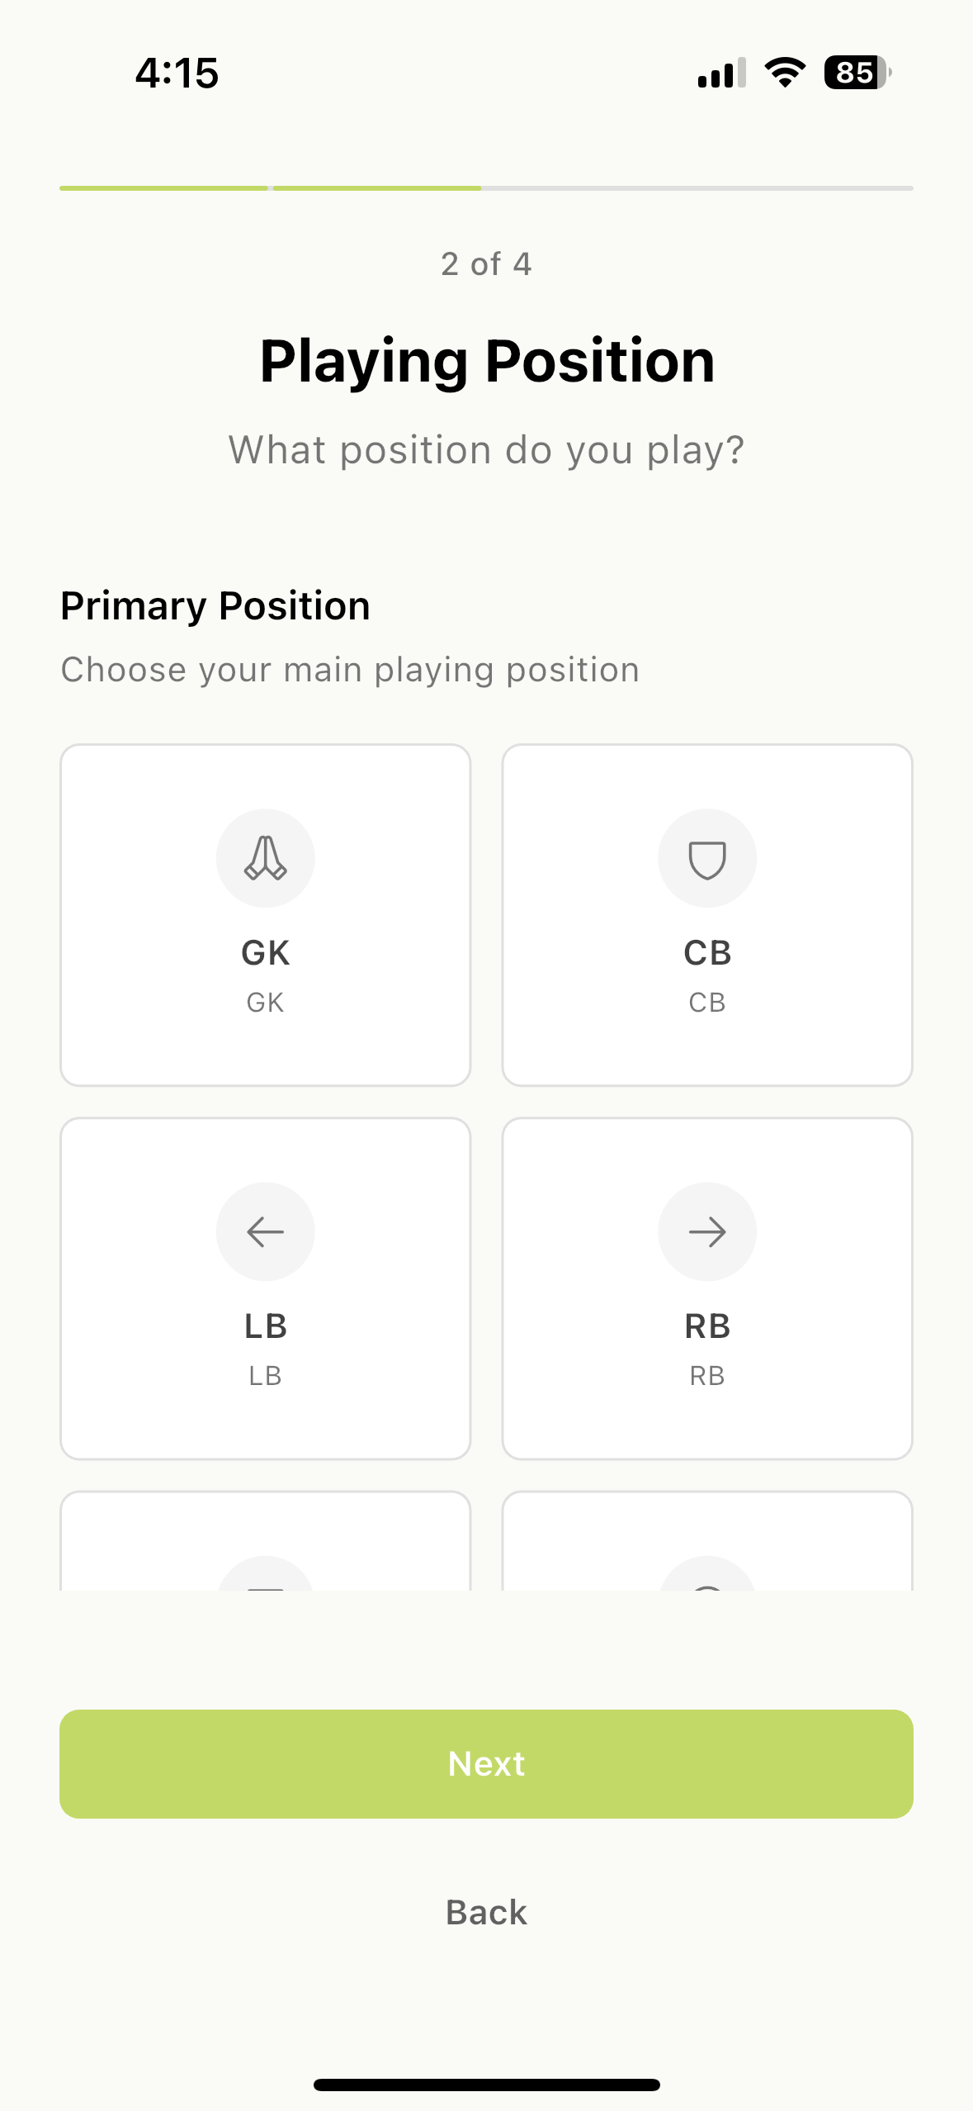The height and width of the screenshot is (2111, 973).
Task: Choose the CB text label as primary position
Action: coord(707,952)
